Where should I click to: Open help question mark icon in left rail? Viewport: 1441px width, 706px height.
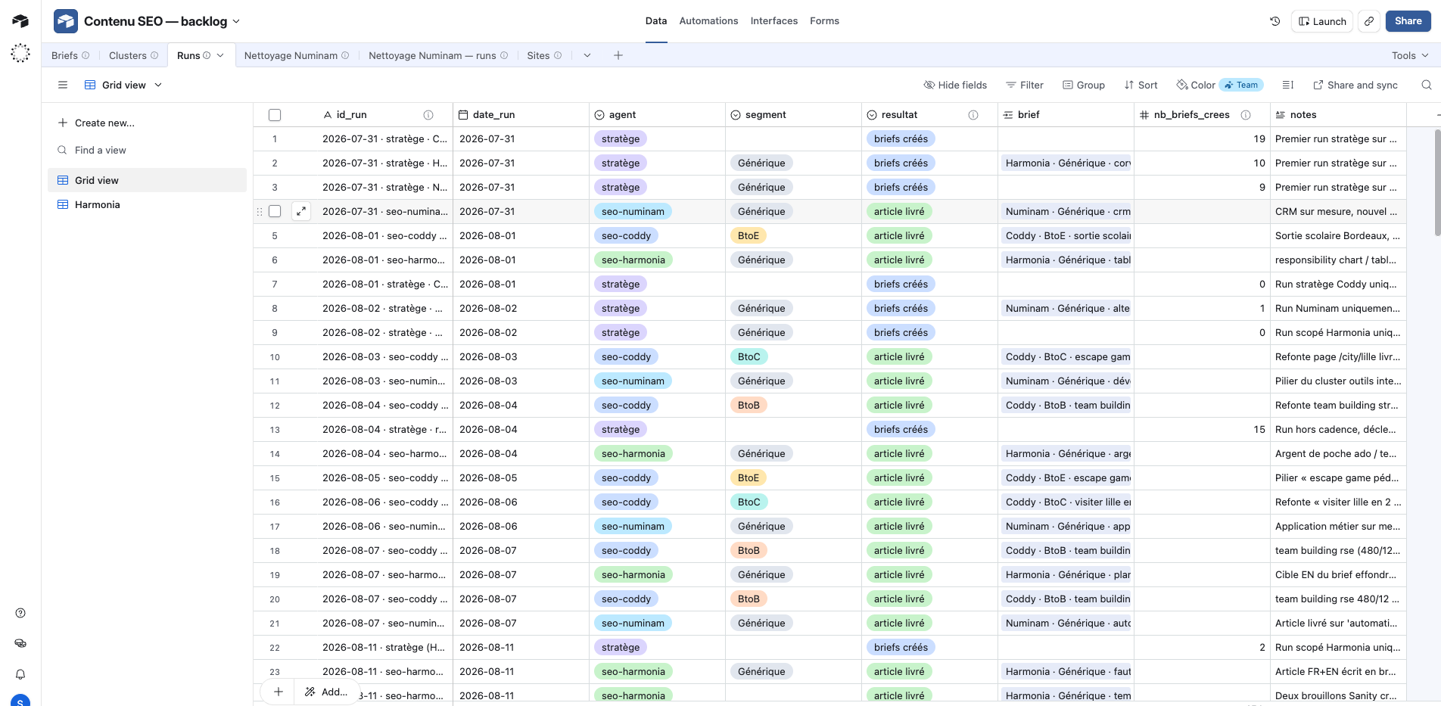pos(20,613)
